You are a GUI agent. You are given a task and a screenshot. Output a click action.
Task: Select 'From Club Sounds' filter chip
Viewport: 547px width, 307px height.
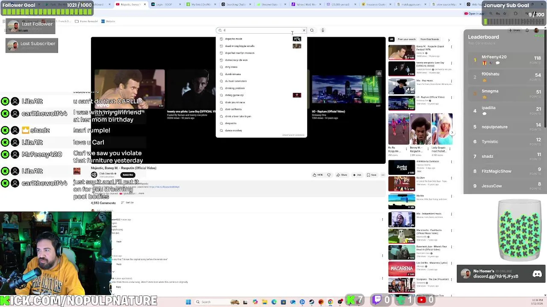429,39
